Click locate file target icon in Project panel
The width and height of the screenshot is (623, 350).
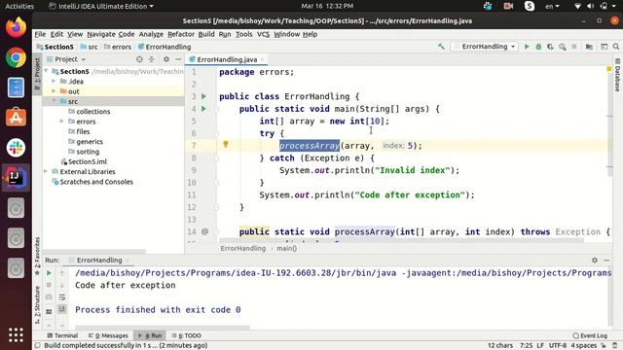pyautogui.click(x=139, y=59)
